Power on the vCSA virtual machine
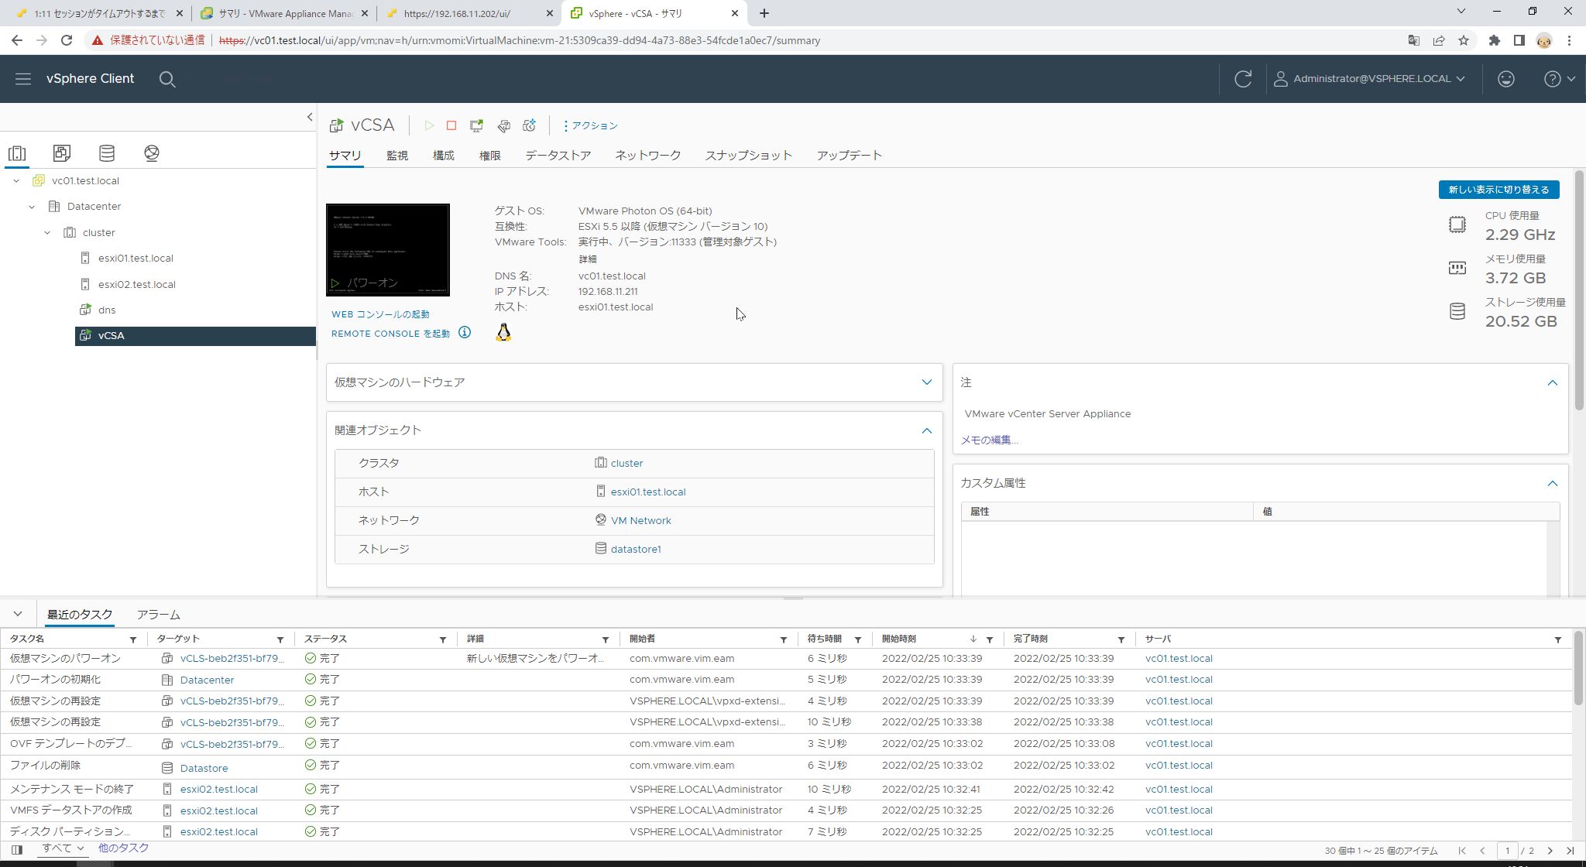Screen dimensions: 1586x867 (429, 125)
